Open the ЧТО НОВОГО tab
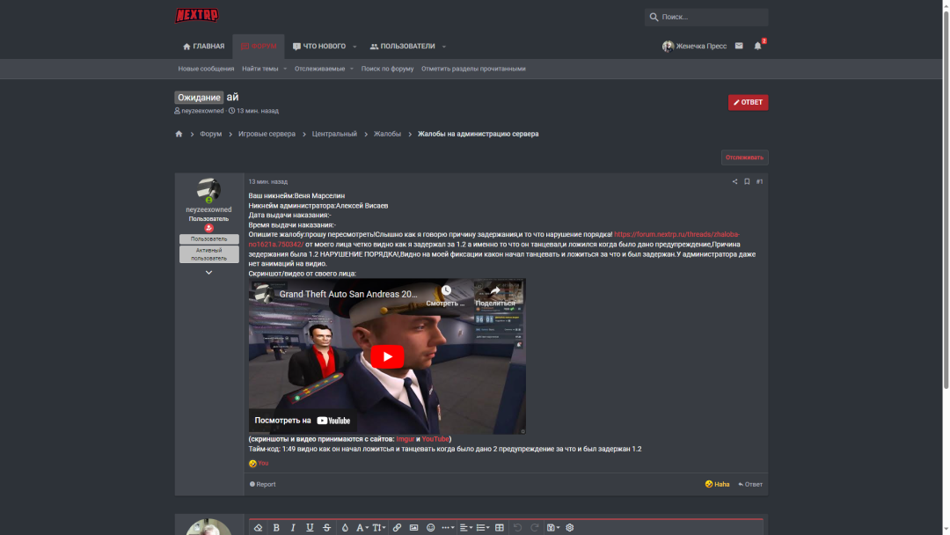The height and width of the screenshot is (535, 950). coord(319,46)
